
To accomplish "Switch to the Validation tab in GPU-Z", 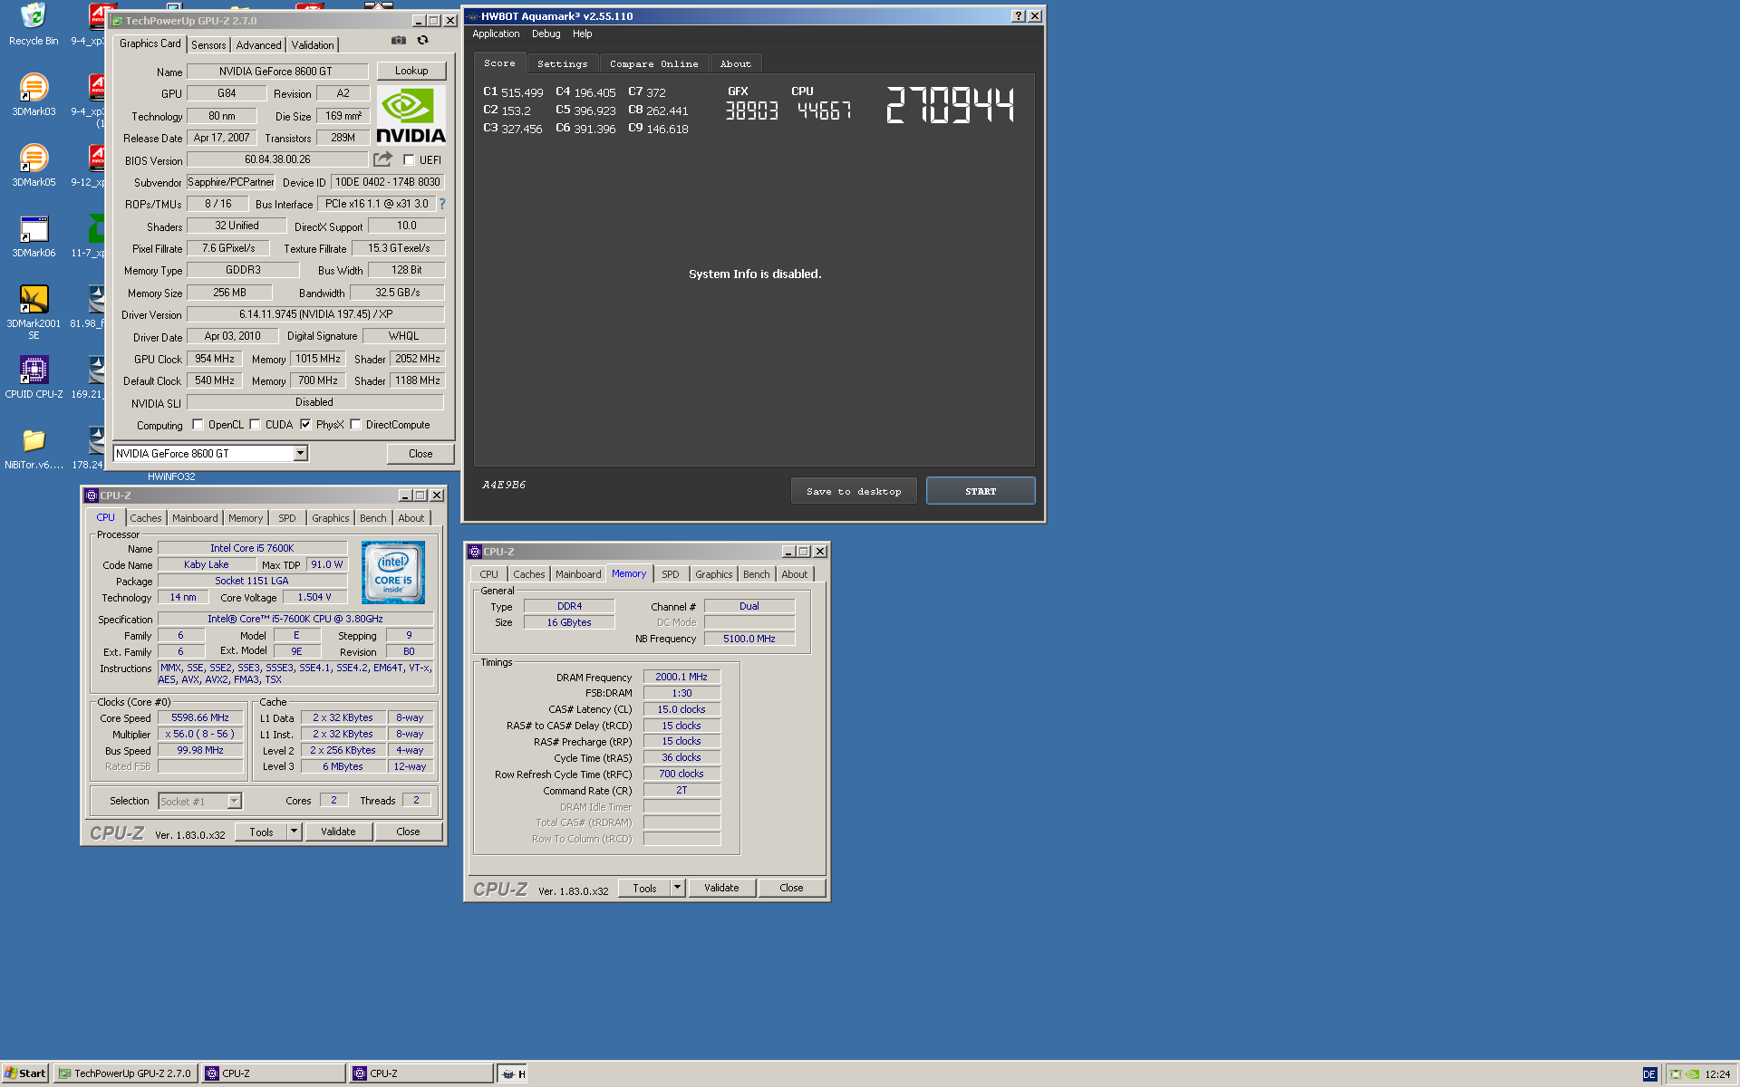I will pyautogui.click(x=313, y=45).
